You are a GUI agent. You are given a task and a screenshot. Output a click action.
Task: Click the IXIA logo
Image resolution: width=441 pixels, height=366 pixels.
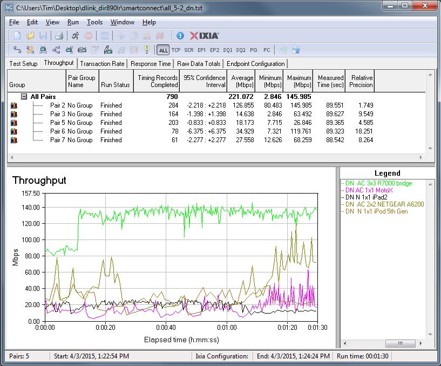pos(204,36)
